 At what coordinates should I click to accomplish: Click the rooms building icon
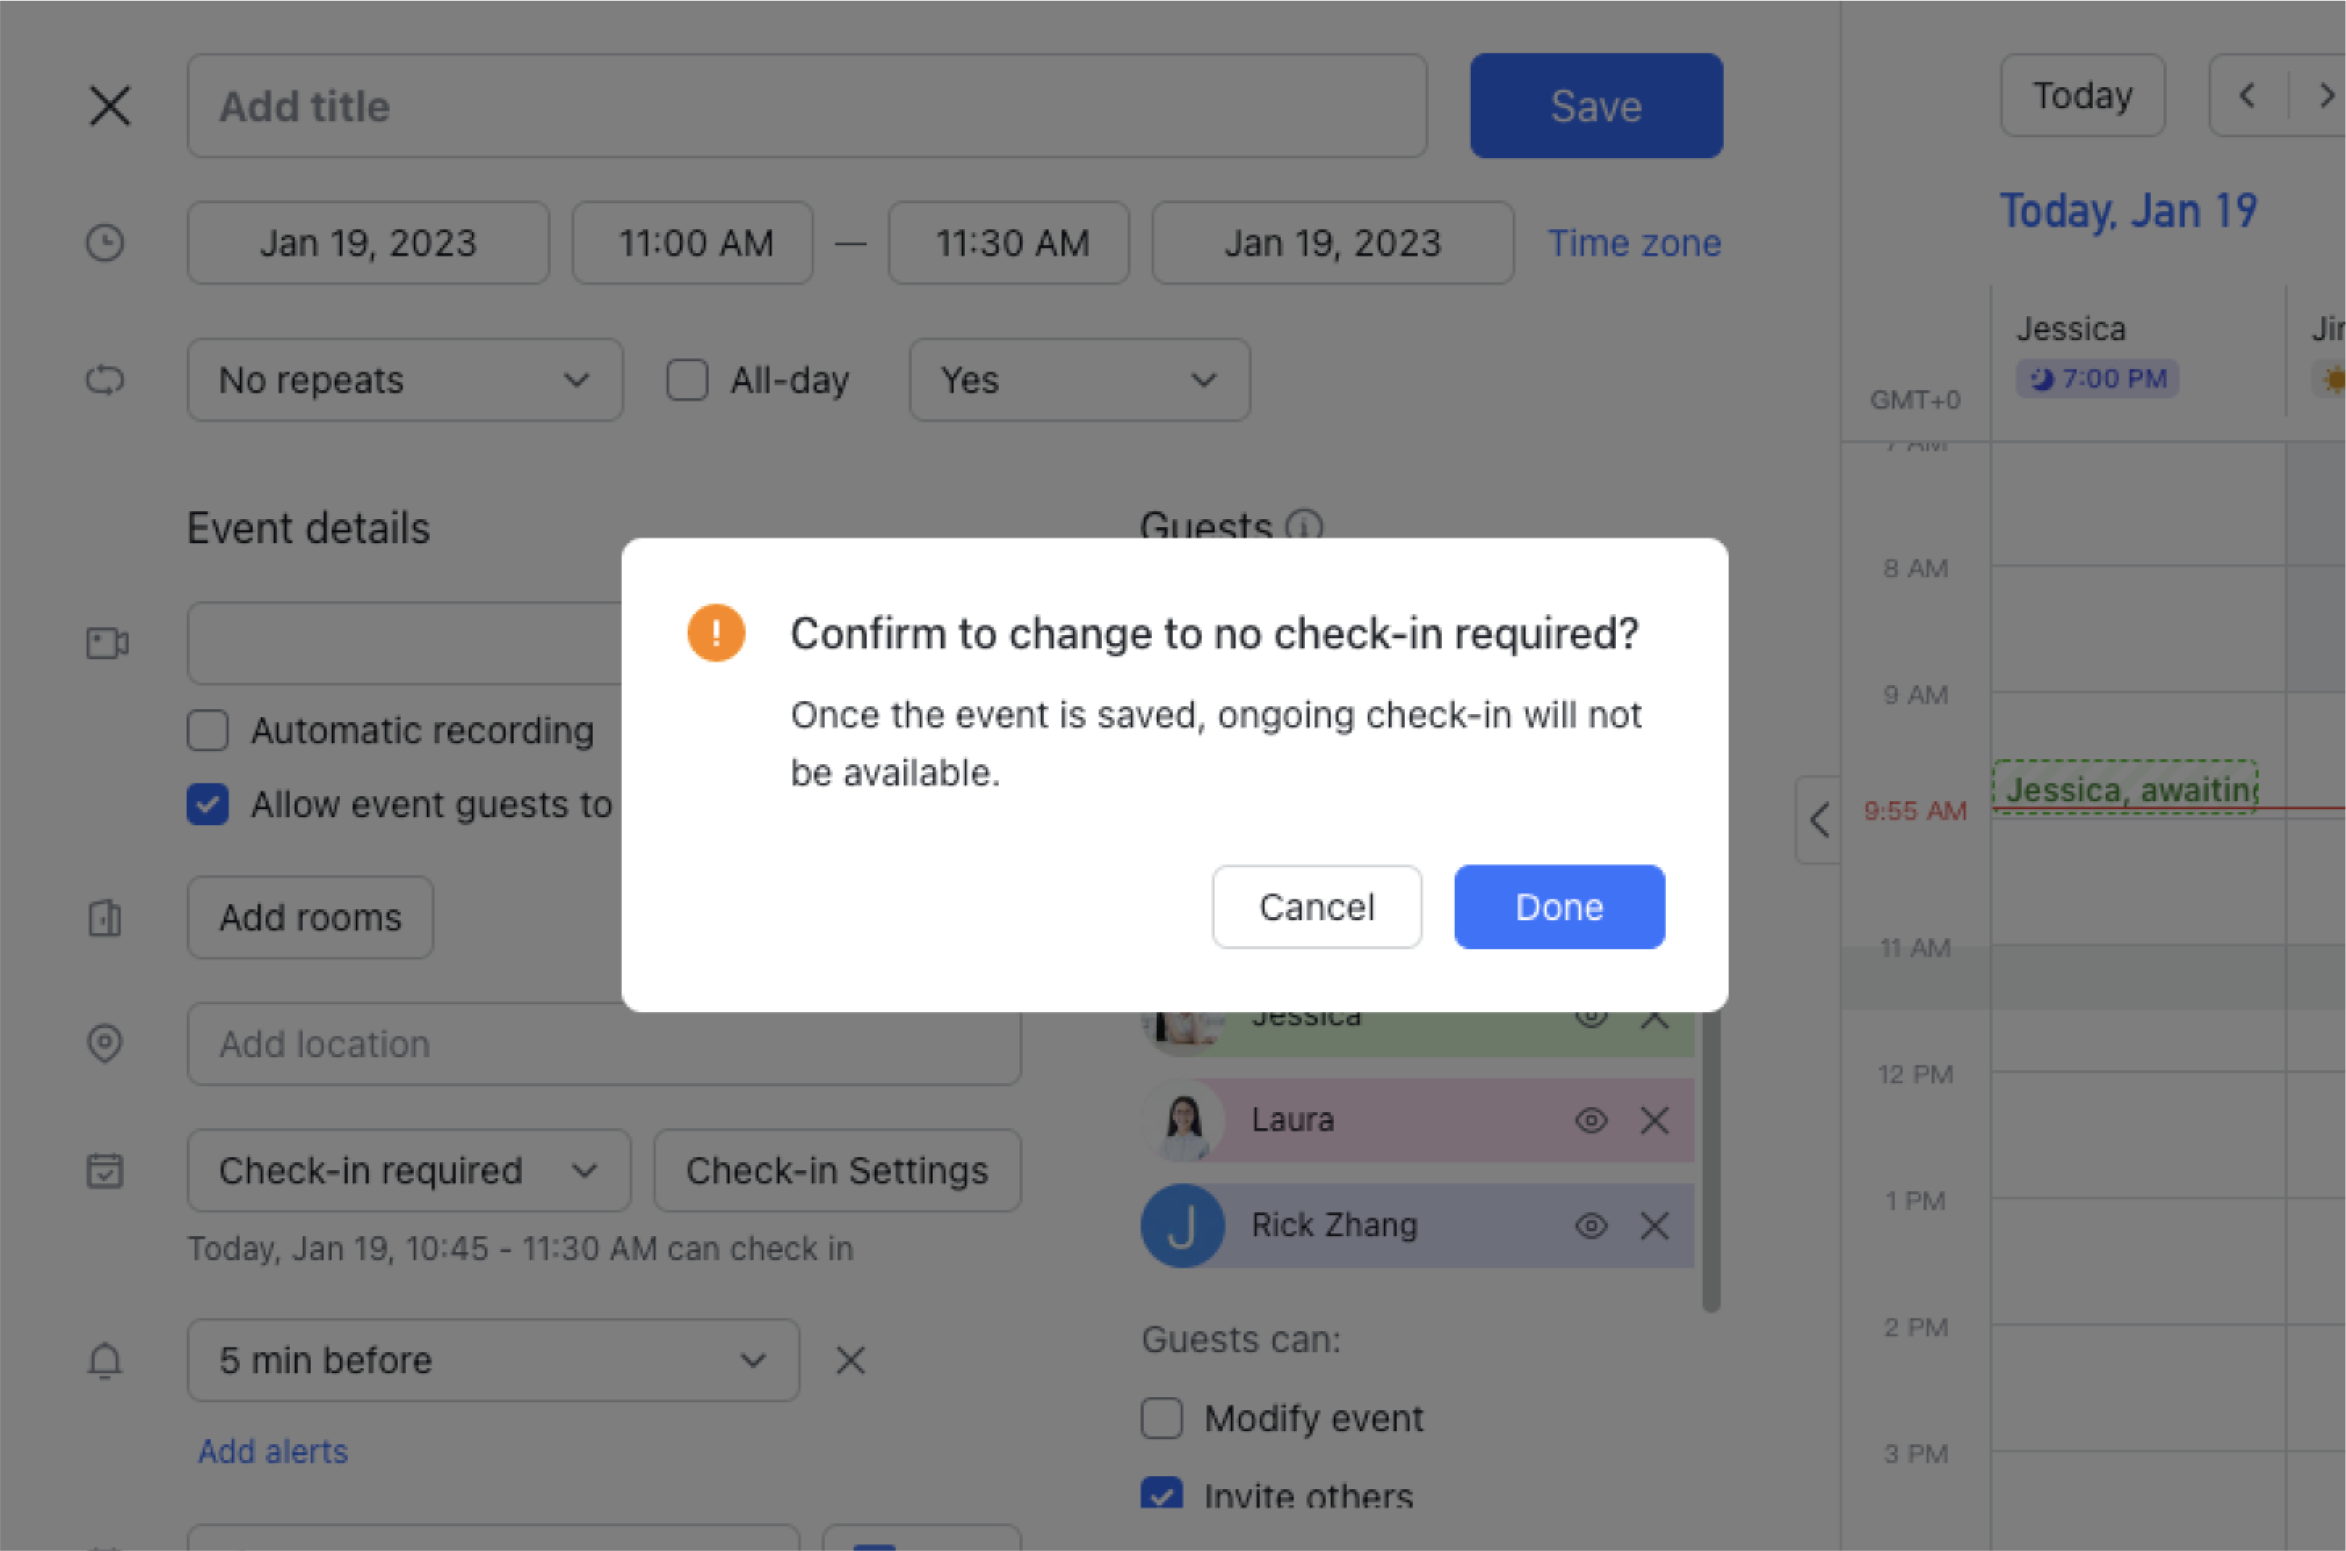click(x=106, y=918)
